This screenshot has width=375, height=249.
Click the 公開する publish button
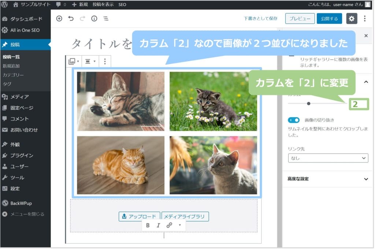point(329,19)
